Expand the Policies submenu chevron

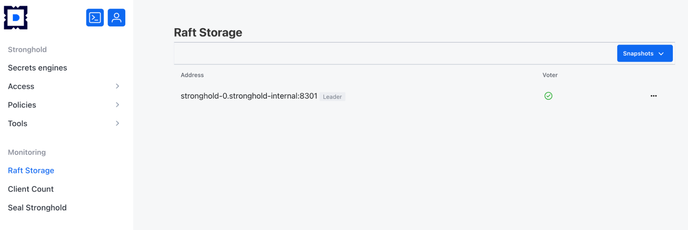coord(117,105)
